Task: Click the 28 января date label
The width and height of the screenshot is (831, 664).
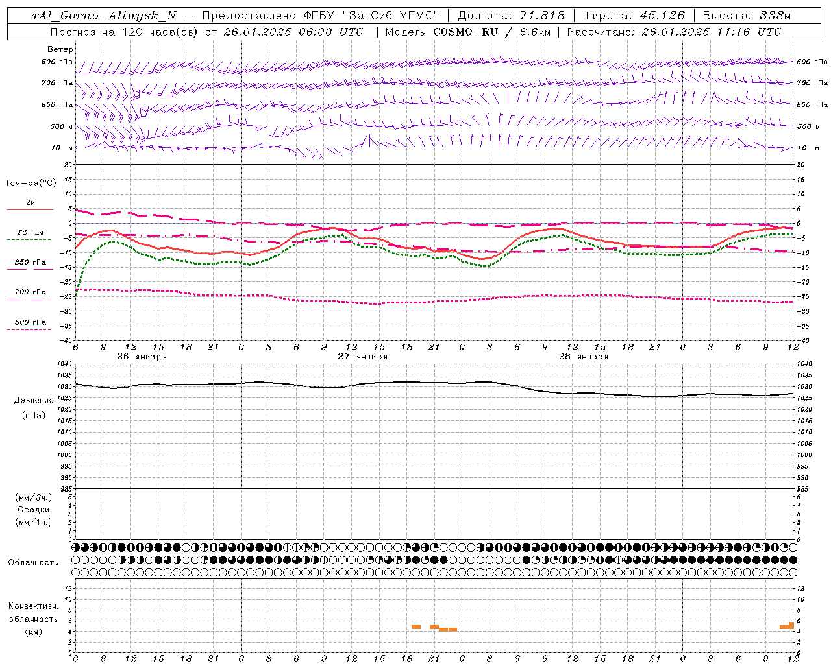Action: 583,357
